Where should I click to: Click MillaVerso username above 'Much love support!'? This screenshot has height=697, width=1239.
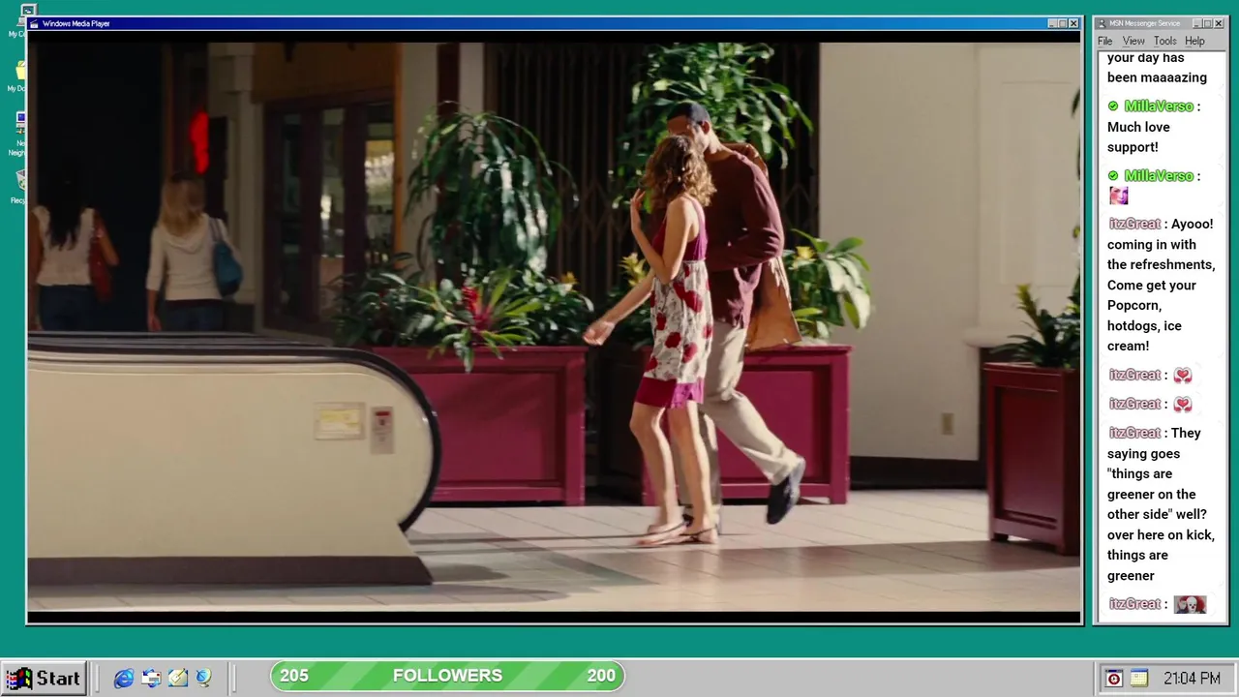(1159, 106)
